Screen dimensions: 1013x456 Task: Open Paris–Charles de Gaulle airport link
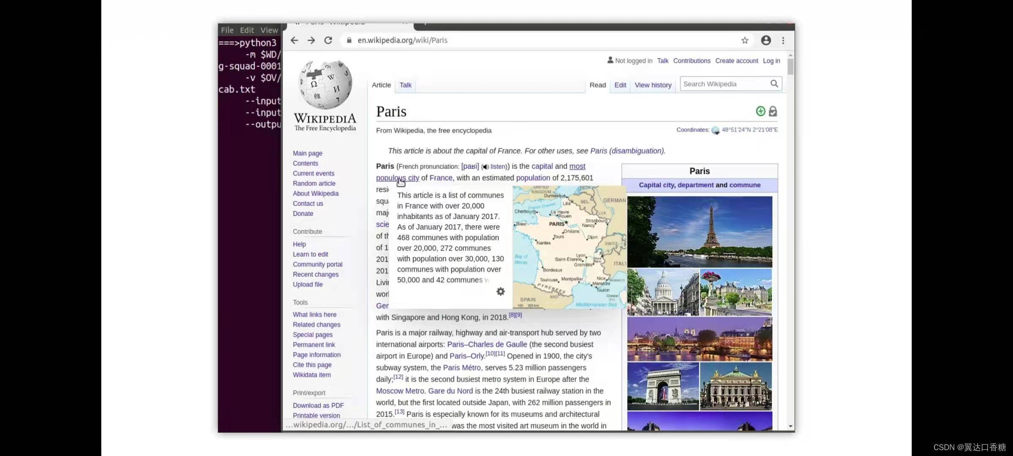coord(487,345)
